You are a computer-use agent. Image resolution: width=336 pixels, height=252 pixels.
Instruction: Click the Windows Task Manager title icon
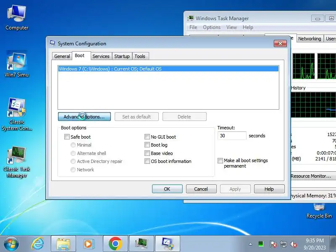click(x=190, y=18)
